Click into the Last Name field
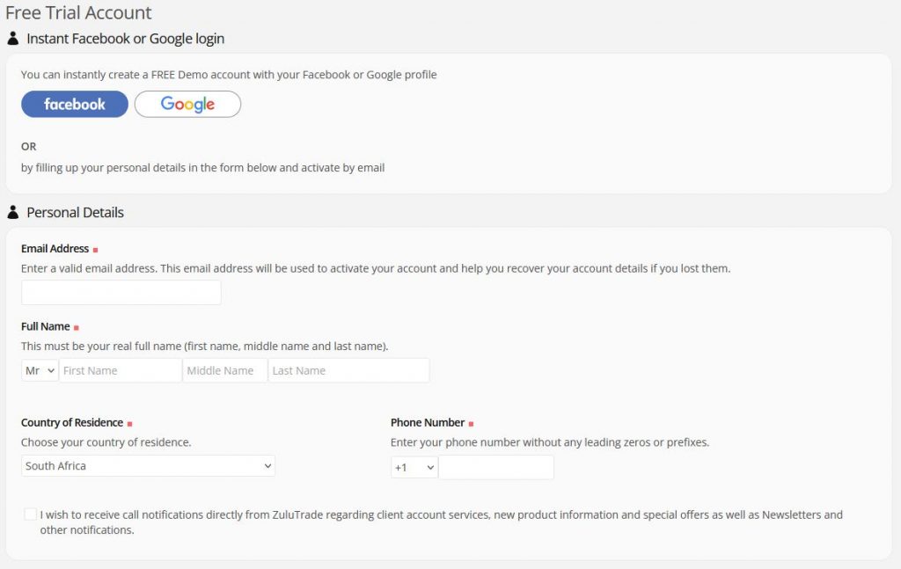Screen dimensions: 901x569 tap(348, 370)
